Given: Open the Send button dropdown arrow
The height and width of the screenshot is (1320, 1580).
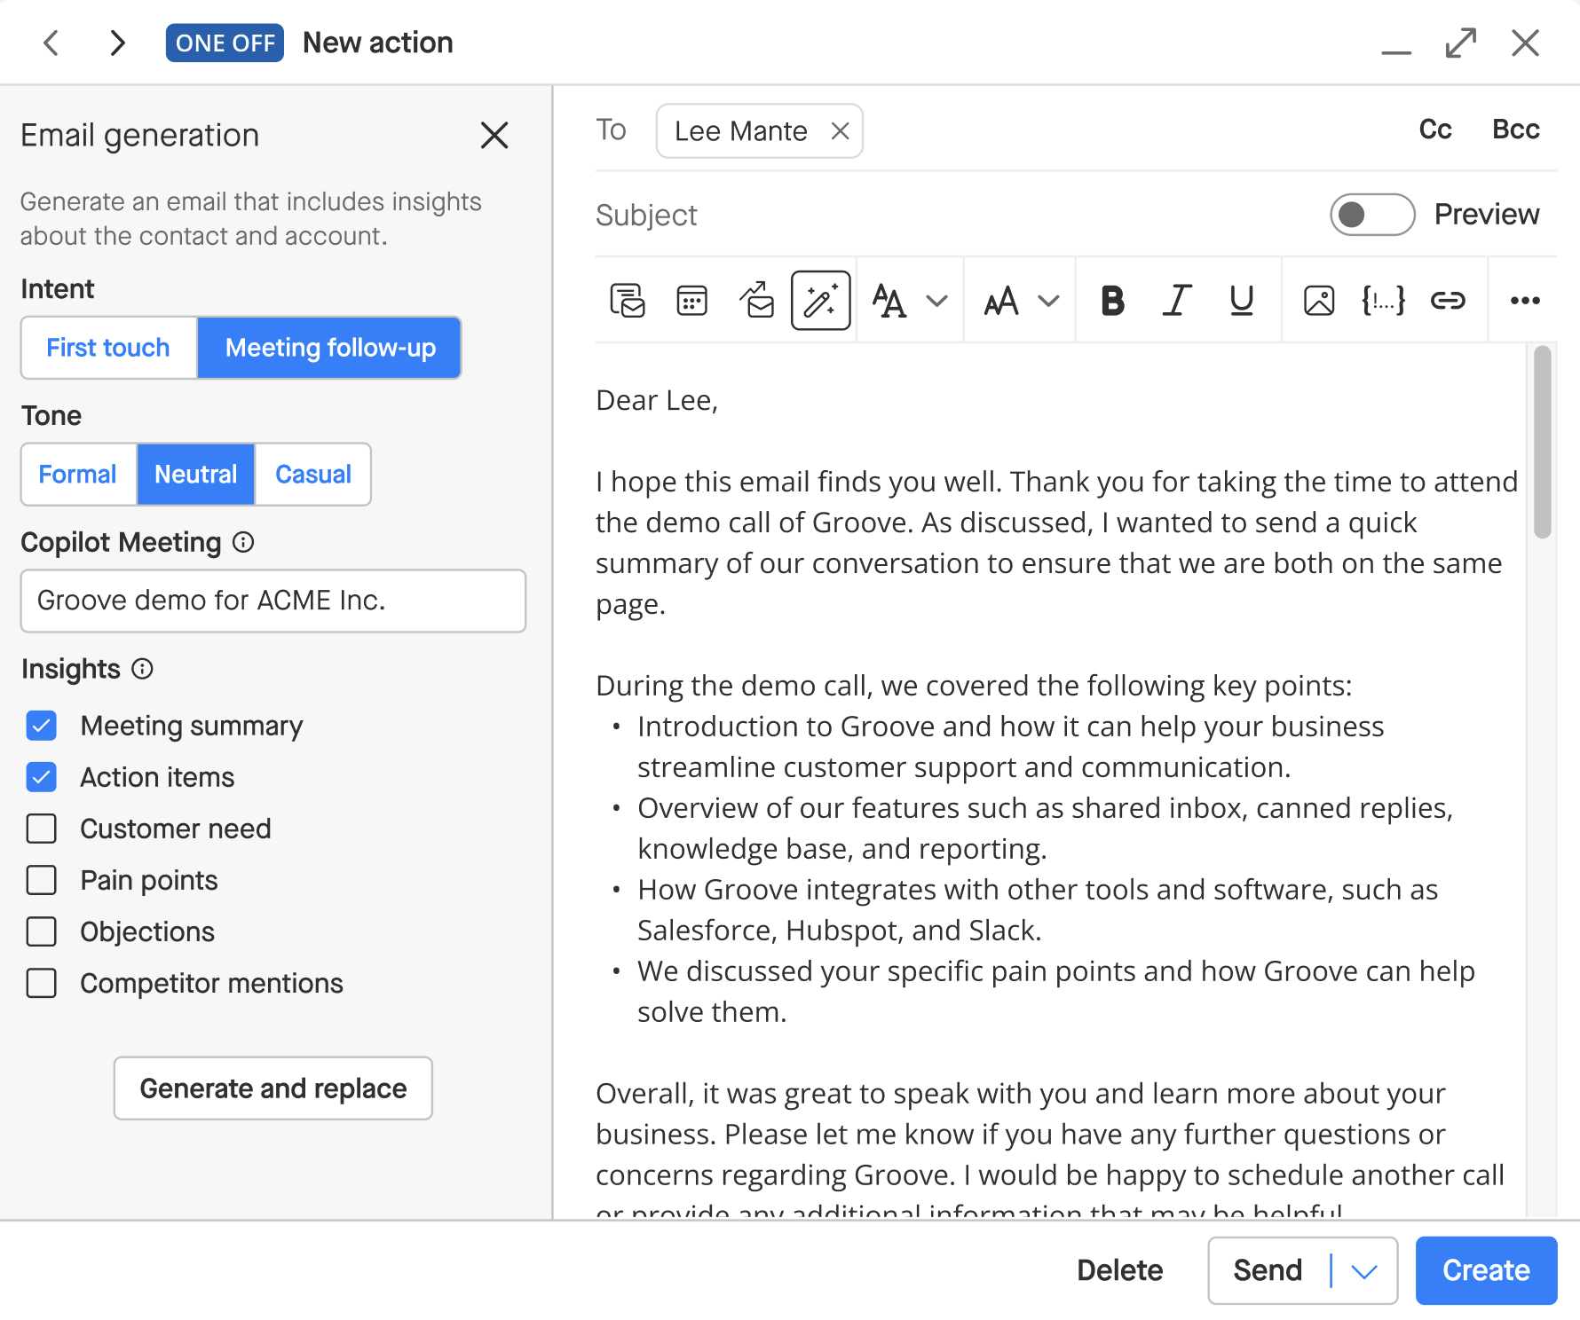Looking at the screenshot, I should point(1364,1270).
